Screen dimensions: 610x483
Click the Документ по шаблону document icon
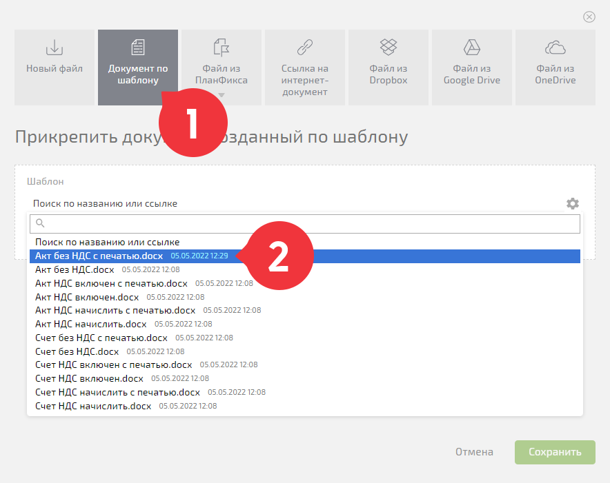point(138,48)
